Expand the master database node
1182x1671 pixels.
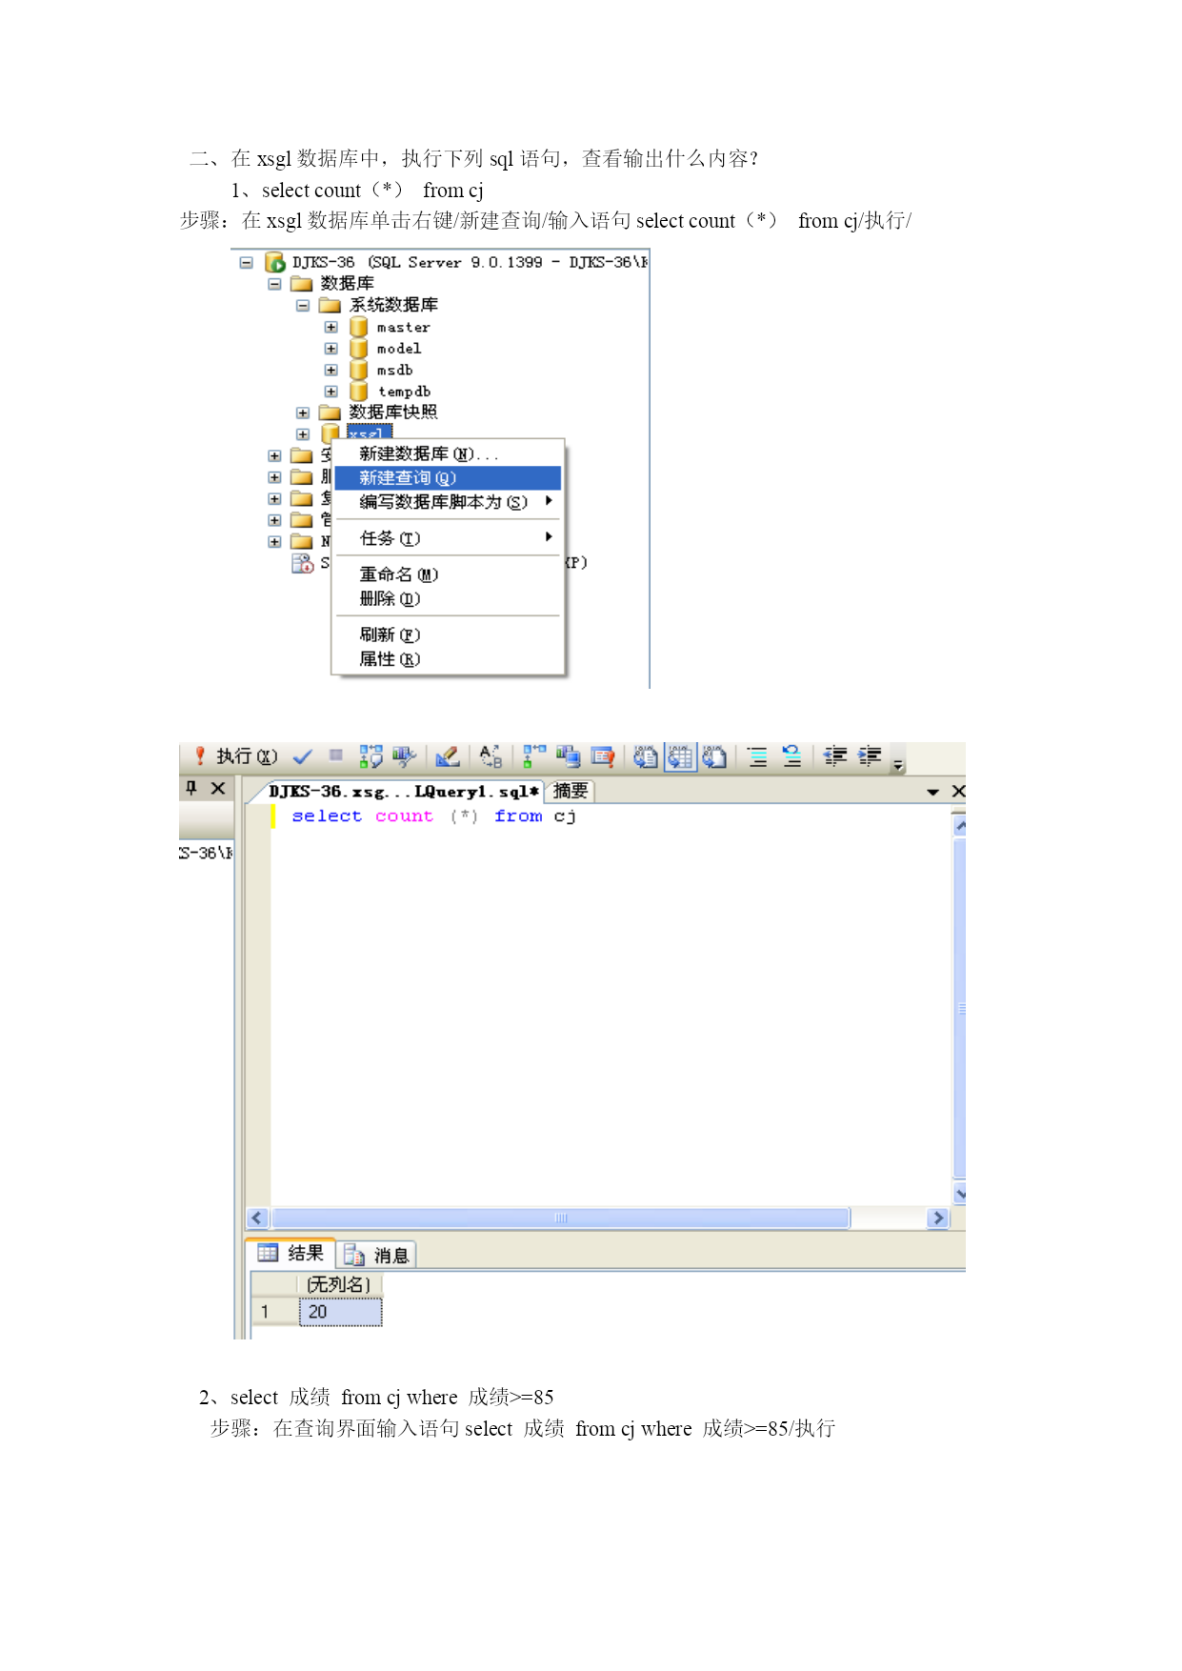(x=331, y=327)
